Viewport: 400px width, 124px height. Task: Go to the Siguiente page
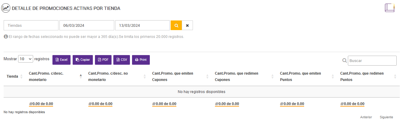[386, 117]
